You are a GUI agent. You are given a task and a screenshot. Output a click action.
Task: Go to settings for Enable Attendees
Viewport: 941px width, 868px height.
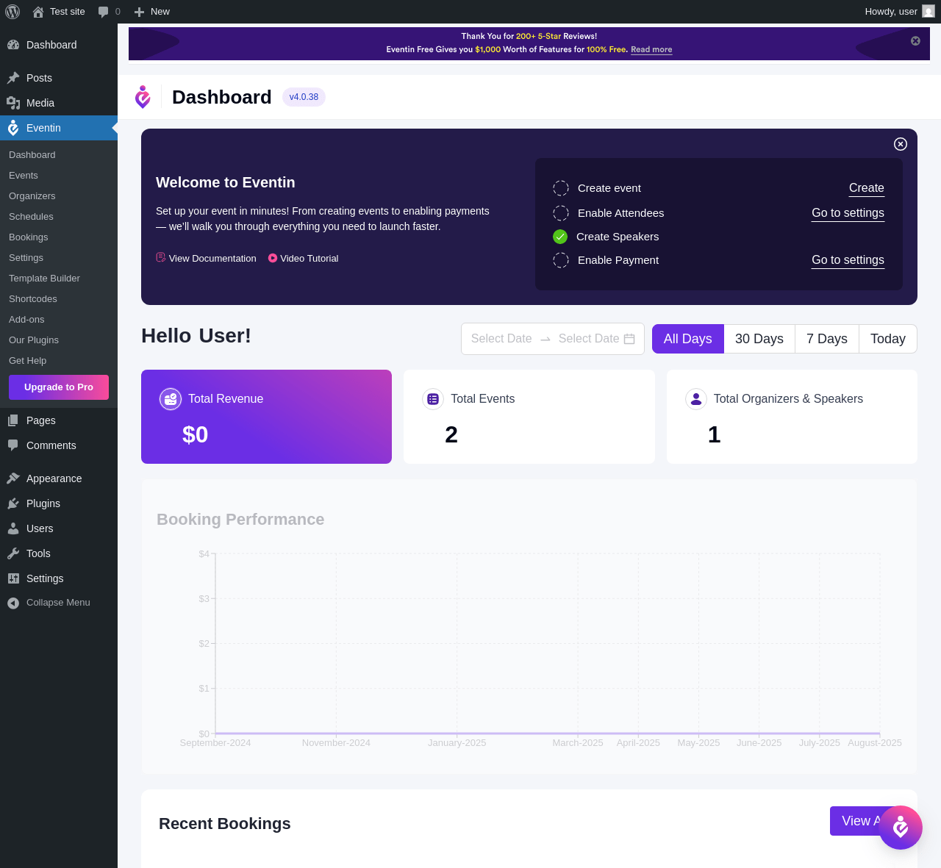pyautogui.click(x=848, y=213)
